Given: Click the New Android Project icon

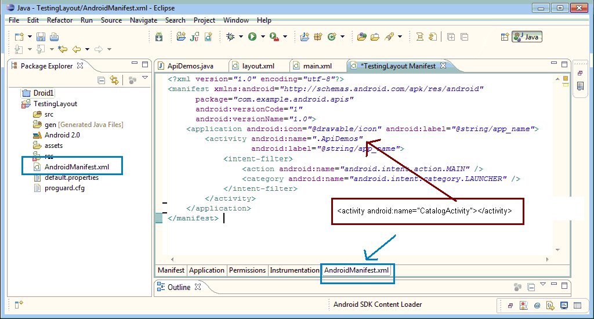Looking at the screenshot, I should point(181,37).
